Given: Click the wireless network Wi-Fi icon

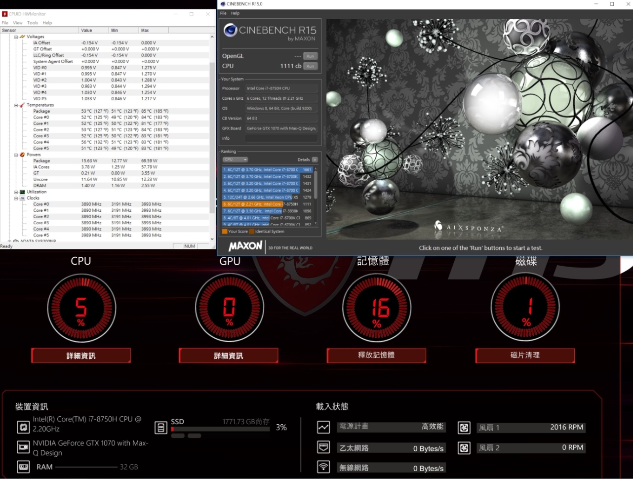Looking at the screenshot, I should point(323,467).
